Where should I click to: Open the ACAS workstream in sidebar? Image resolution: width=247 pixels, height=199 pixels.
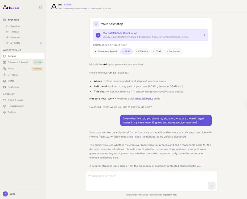(11, 69)
